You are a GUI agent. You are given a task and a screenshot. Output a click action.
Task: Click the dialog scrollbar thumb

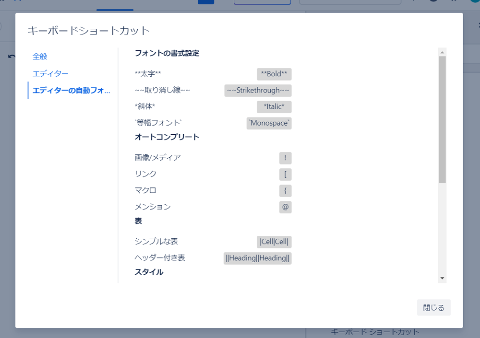point(442,119)
